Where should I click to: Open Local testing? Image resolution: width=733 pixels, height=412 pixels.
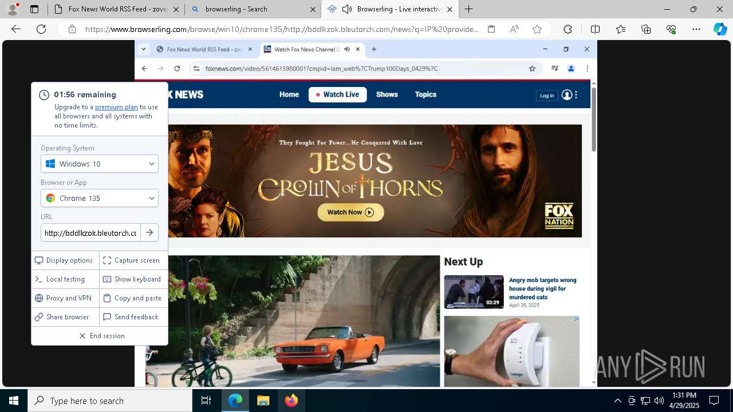(x=65, y=279)
